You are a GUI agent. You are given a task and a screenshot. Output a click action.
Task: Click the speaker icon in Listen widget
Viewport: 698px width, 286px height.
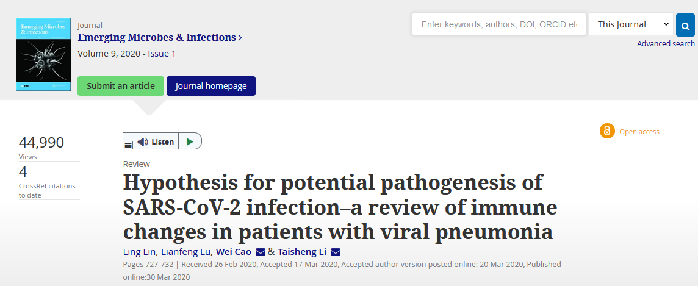click(142, 142)
